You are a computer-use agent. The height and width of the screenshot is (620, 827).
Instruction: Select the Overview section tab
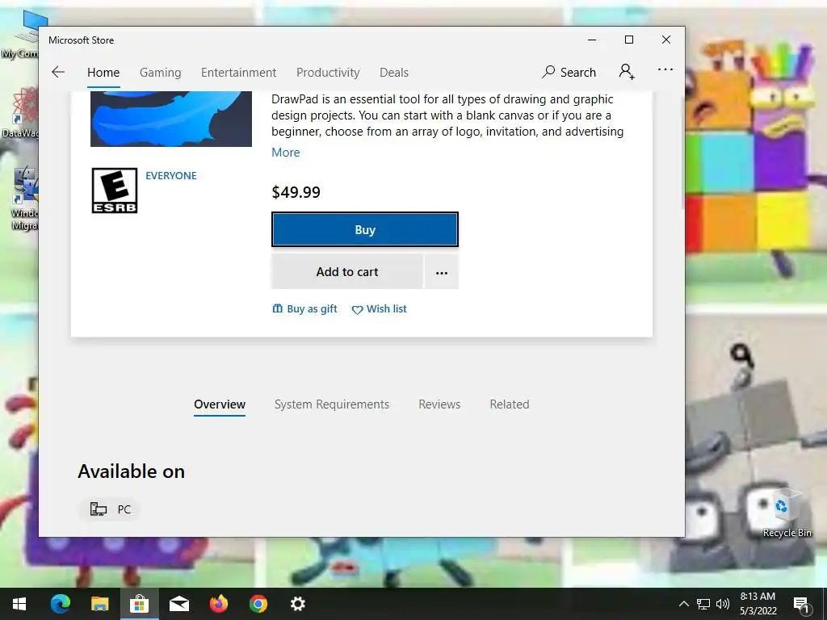pos(220,404)
